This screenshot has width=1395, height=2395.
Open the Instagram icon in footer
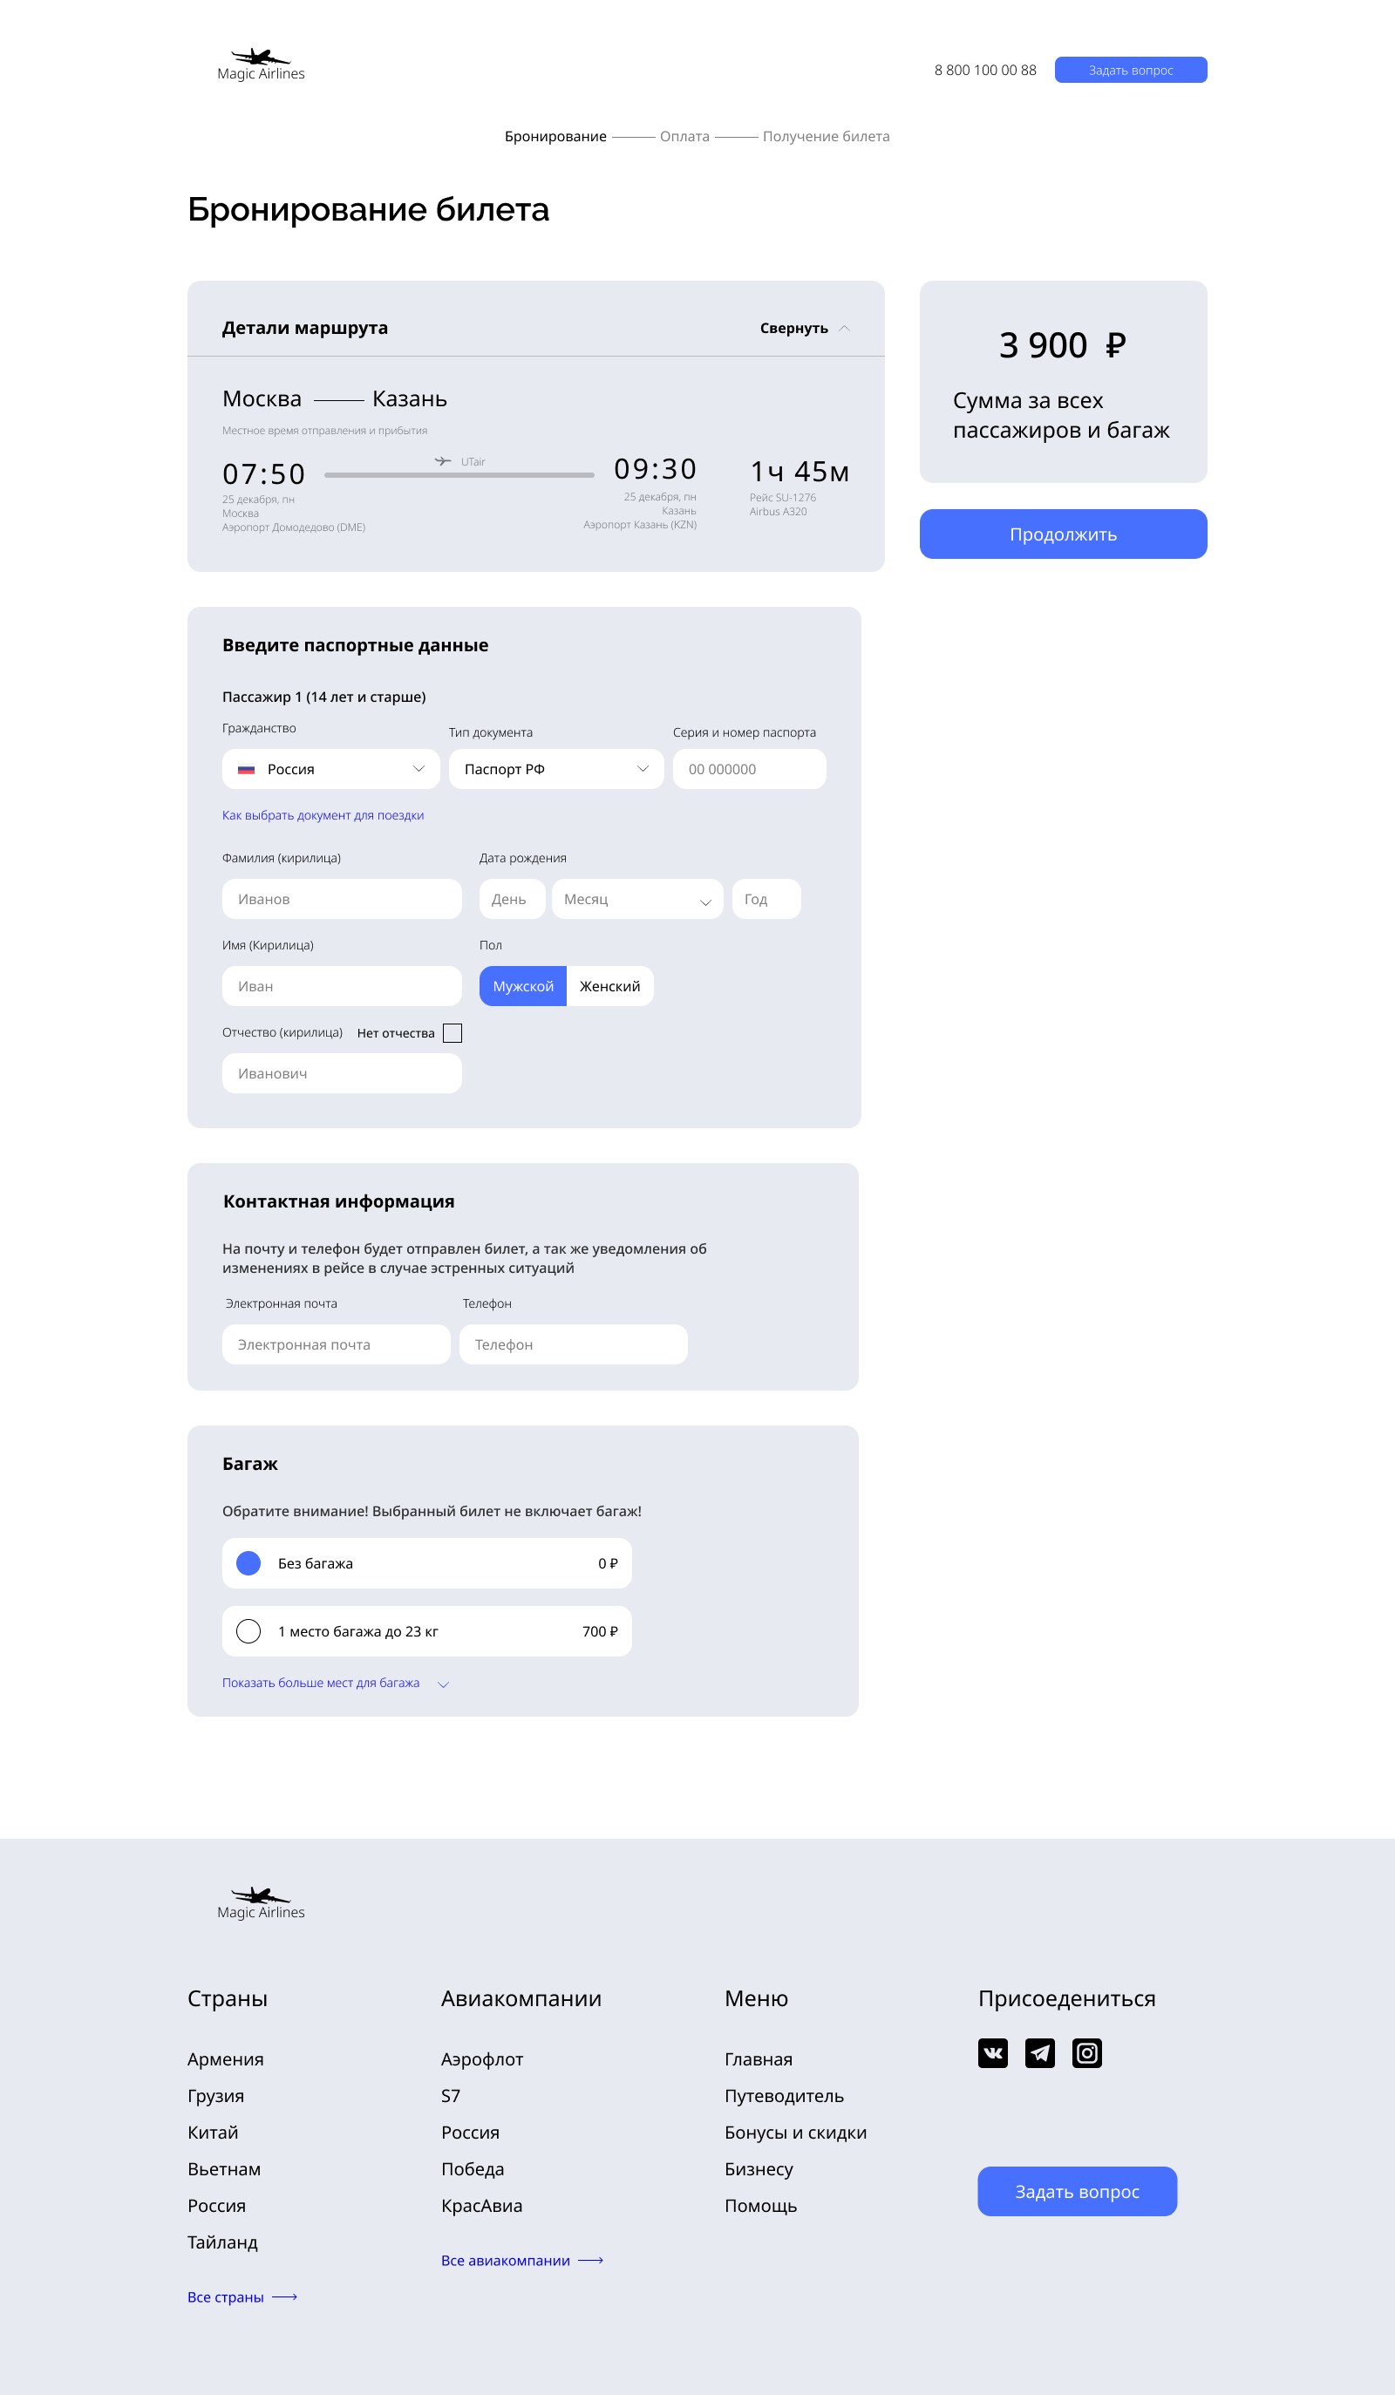pos(1086,2053)
